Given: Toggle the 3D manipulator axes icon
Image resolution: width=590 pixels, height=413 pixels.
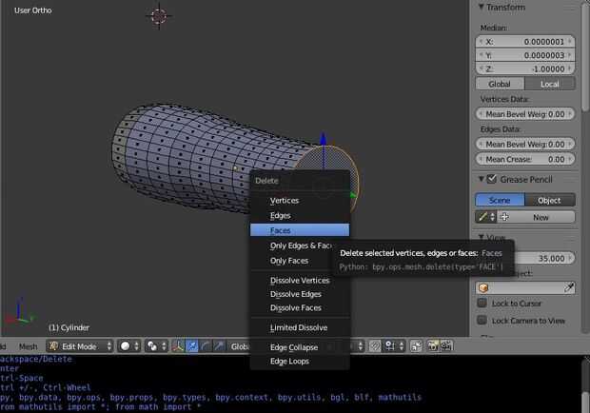Looking at the screenshot, I should (178, 346).
